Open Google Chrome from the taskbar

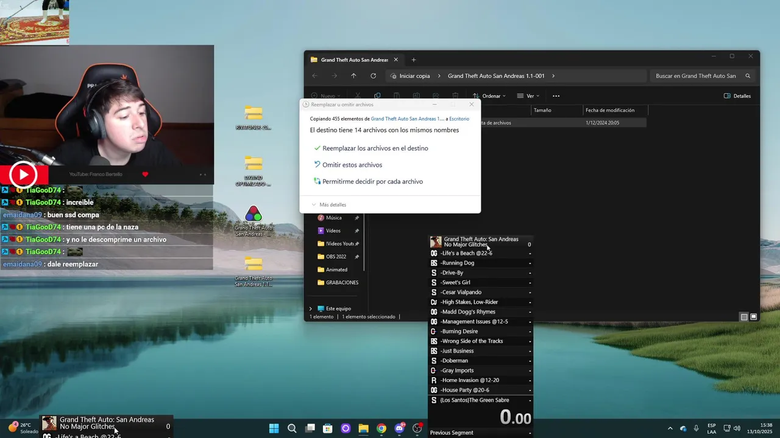point(381,428)
